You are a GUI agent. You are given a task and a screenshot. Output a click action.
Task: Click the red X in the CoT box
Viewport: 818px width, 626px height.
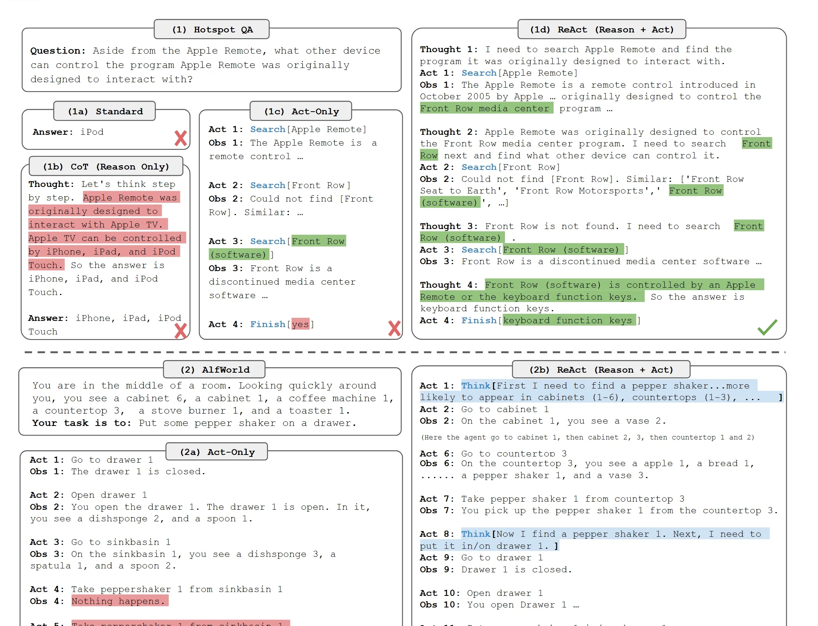click(180, 331)
